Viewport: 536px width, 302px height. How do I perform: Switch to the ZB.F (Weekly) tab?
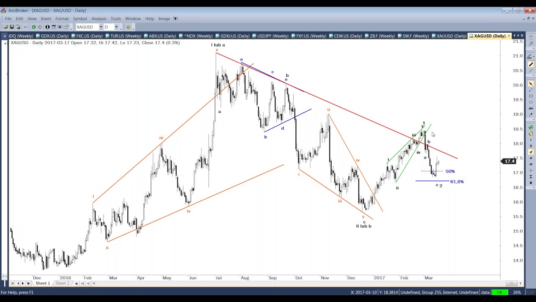(x=380, y=36)
